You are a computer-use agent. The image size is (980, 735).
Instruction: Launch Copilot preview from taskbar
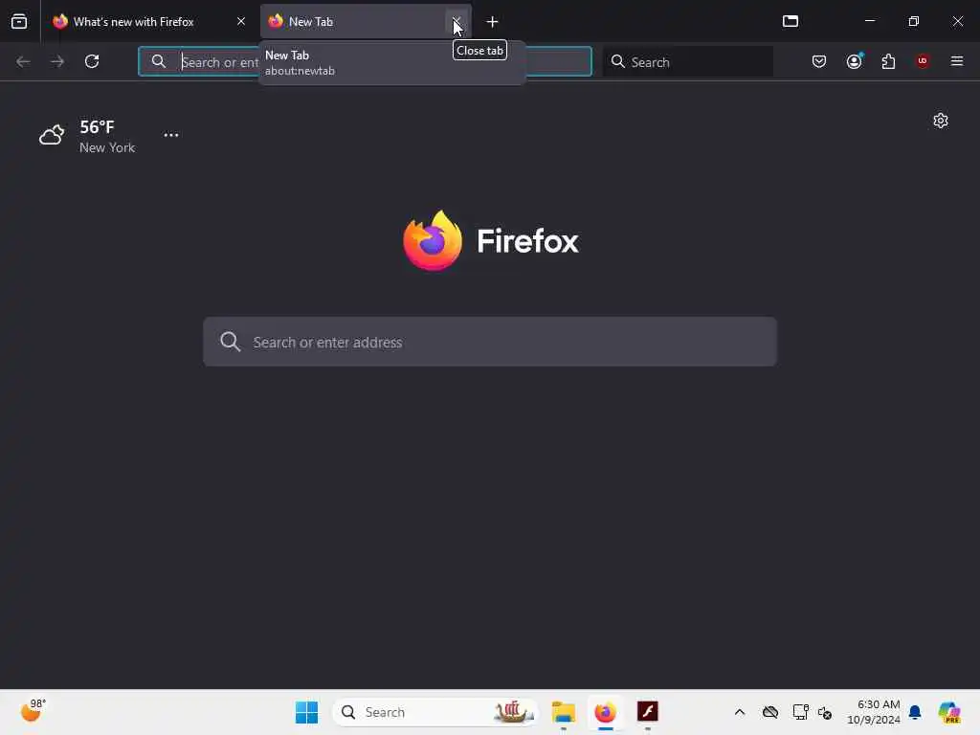pos(948,712)
